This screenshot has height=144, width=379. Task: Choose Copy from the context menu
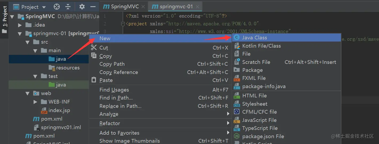[x=161, y=56]
